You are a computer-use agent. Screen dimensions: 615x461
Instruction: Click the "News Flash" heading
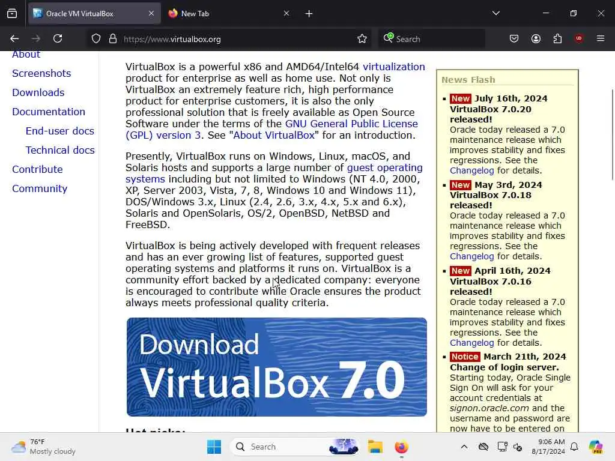click(468, 80)
